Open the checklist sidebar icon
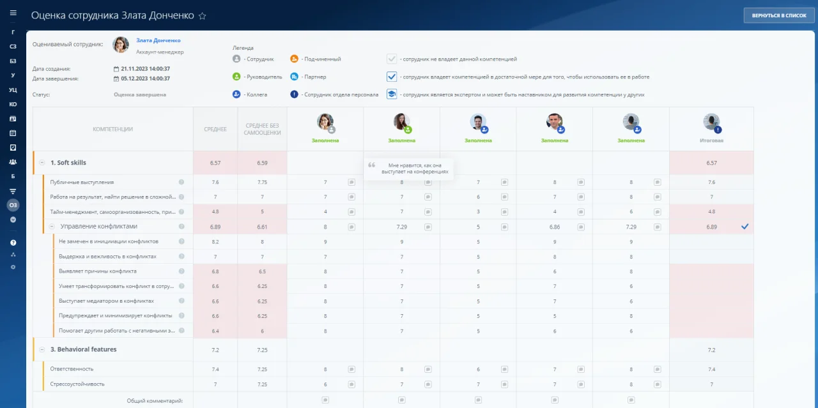818x408 pixels. click(13, 147)
